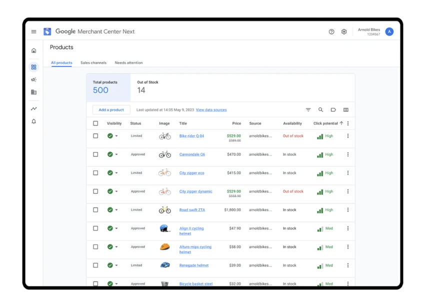Check the Renegade helmet row checkbox
The width and height of the screenshot is (425, 308).
[95, 265]
